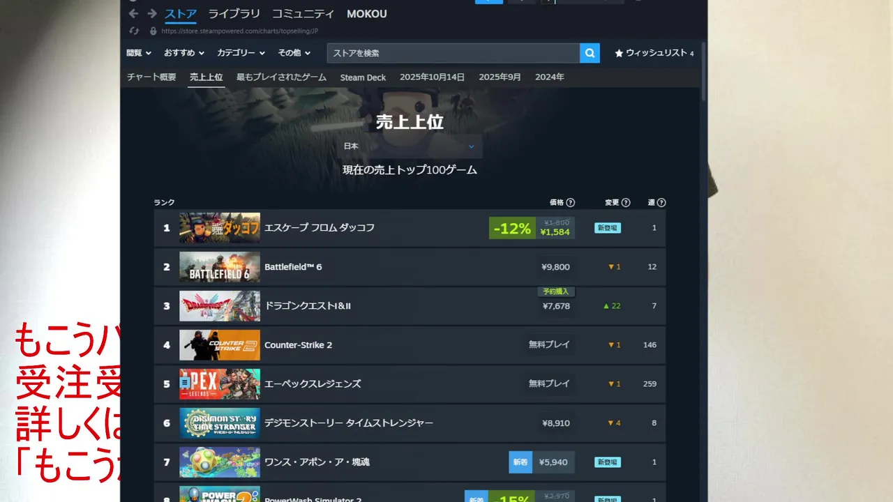Screen dimensions: 893x502
Task: Click エスケープ フロム ダッコフ title
Action: pos(320,228)
